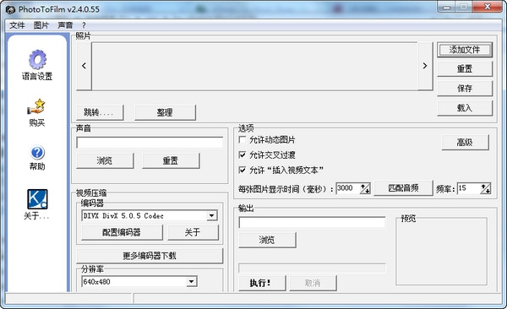Click the 保存 button
Image resolution: width=507 pixels, height=309 pixels.
(465, 89)
